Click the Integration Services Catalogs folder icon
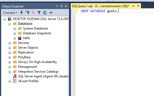 pos(15,72)
